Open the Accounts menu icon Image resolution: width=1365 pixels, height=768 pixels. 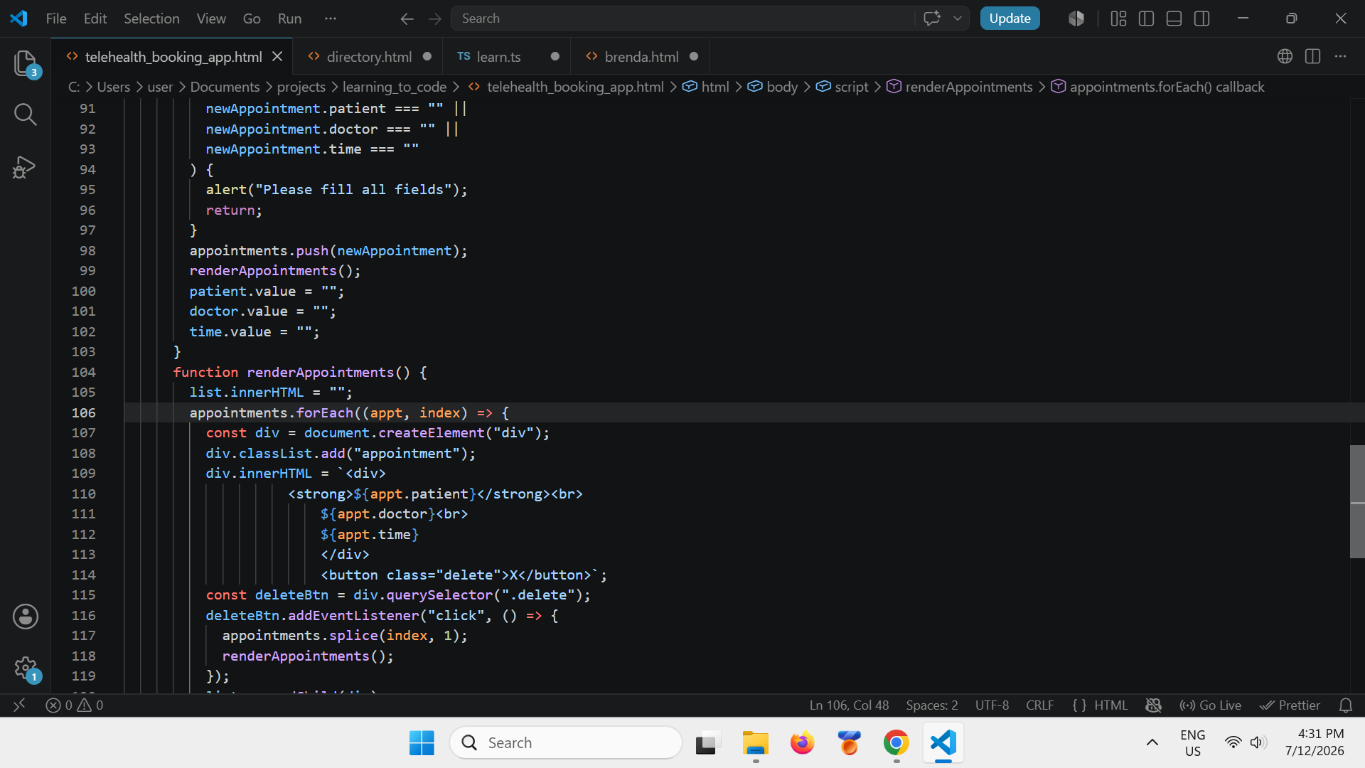pos(26,617)
